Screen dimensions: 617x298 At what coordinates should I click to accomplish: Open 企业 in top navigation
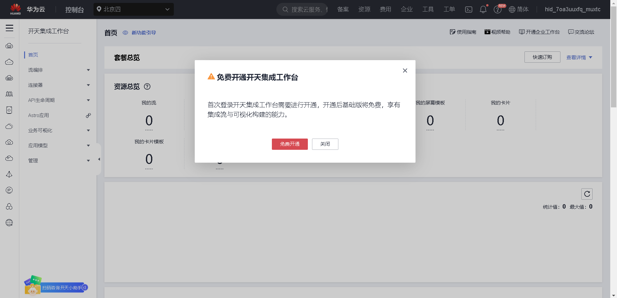pos(407,9)
